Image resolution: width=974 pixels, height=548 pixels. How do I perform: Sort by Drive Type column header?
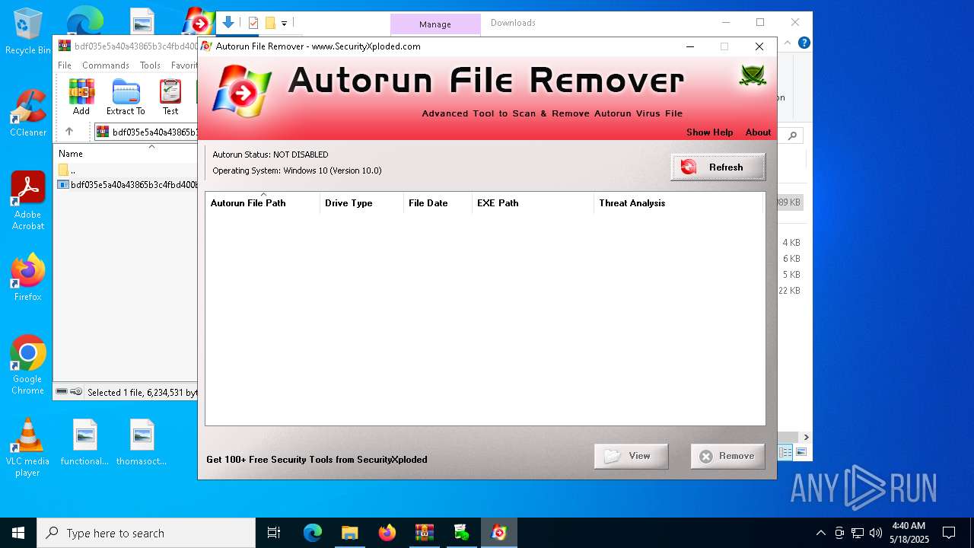pos(361,203)
